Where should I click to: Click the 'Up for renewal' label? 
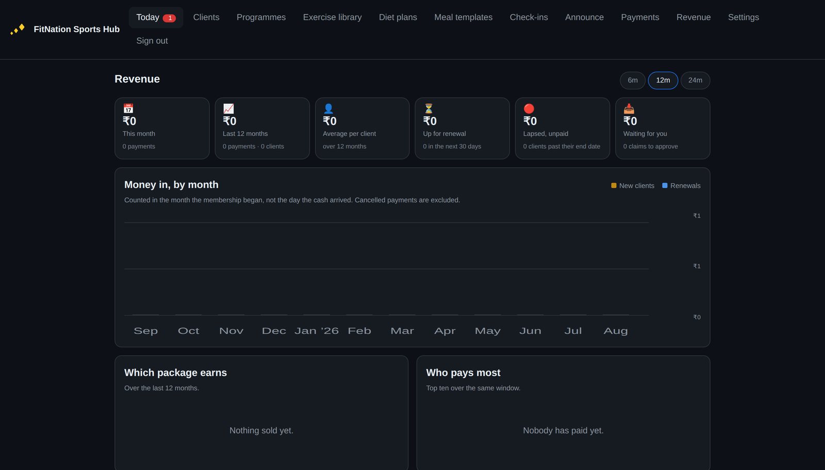[444, 134]
